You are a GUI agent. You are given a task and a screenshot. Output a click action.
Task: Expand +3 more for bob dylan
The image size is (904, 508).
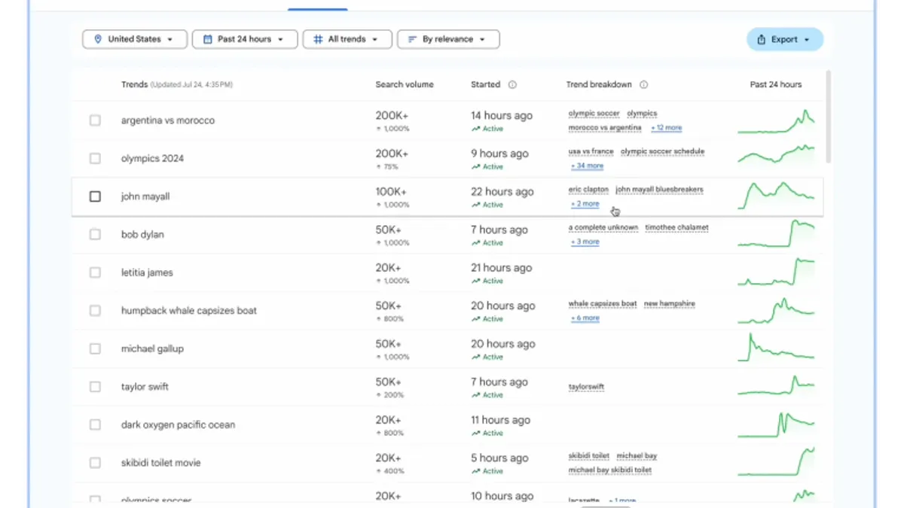click(x=585, y=242)
